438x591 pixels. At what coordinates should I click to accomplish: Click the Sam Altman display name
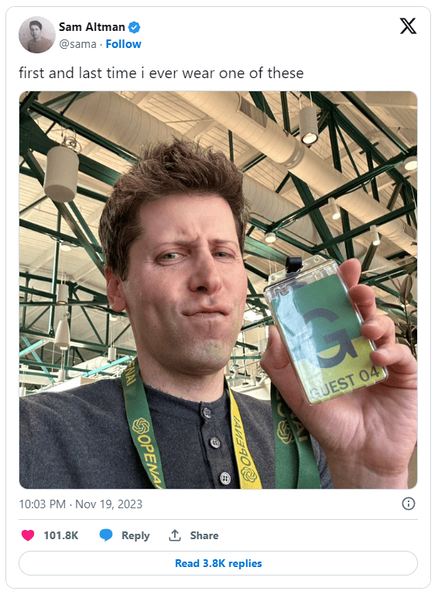click(91, 27)
